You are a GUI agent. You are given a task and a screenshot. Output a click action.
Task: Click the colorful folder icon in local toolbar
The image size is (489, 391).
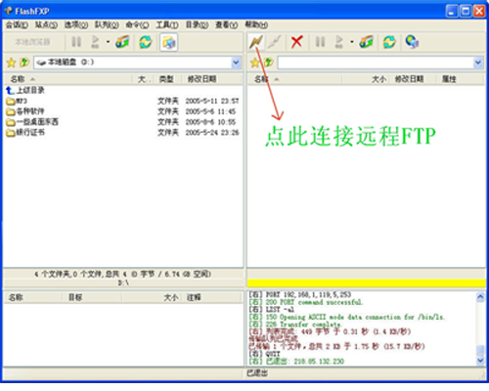122,42
